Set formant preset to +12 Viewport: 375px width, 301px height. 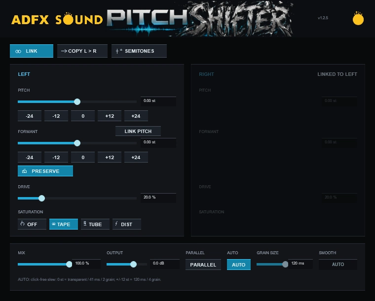[110, 157]
